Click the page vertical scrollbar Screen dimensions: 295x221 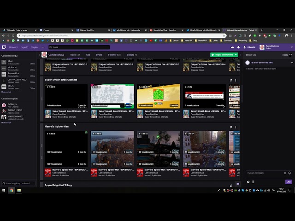(x=242, y=94)
